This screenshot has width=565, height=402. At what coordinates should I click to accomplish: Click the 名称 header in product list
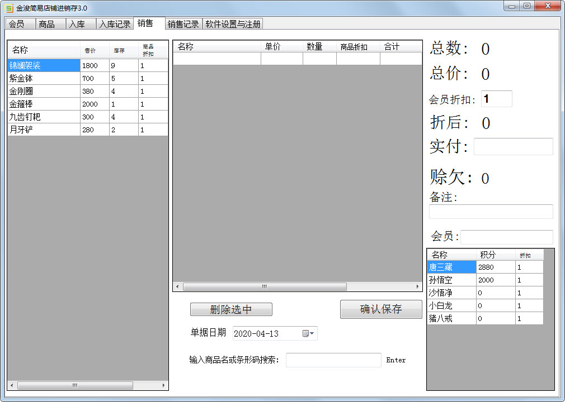[x=44, y=50]
